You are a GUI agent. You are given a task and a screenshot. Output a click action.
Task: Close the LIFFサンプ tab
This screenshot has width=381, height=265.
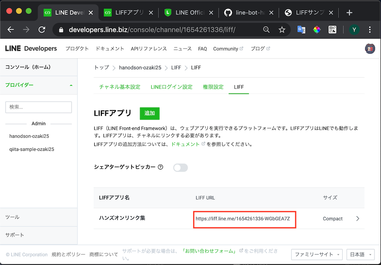point(331,13)
